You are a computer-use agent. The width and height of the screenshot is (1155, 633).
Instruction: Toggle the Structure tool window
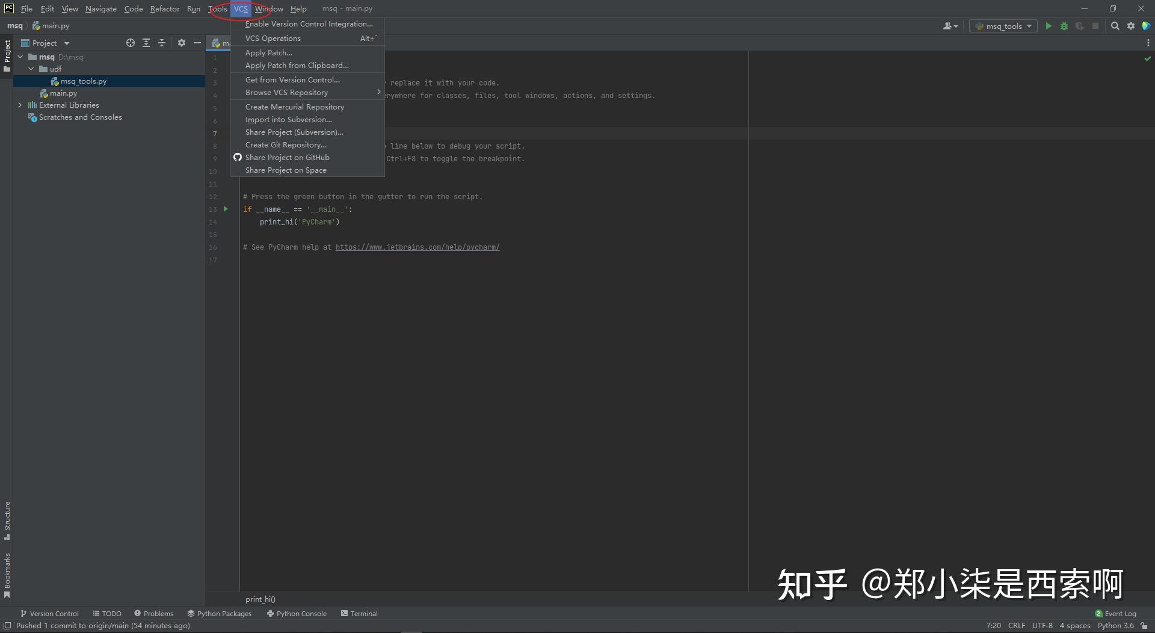point(7,519)
